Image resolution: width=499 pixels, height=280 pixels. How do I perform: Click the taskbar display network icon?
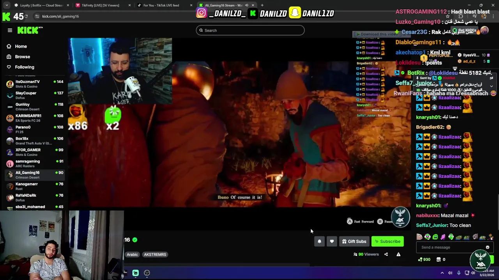click(467, 273)
